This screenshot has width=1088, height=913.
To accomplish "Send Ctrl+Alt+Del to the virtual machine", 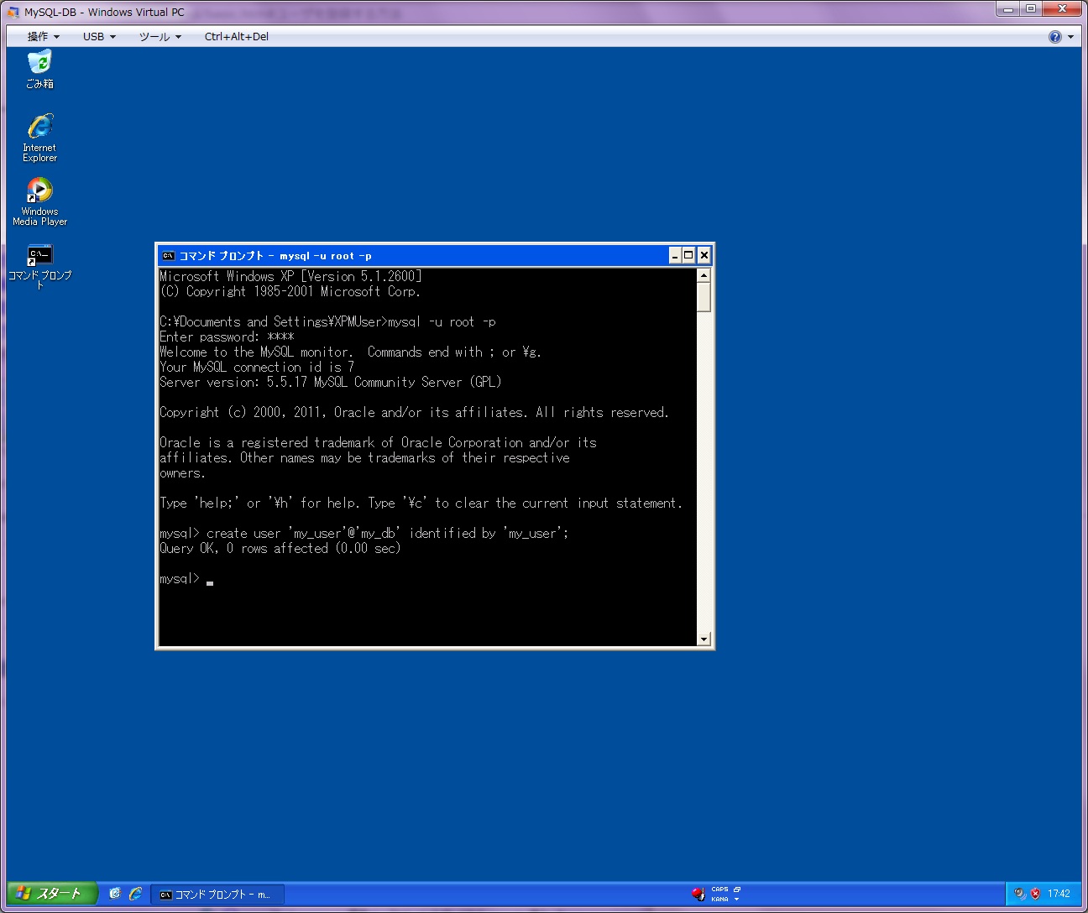I will 237,37.
